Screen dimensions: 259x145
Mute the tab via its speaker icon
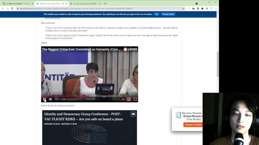[63, 3]
